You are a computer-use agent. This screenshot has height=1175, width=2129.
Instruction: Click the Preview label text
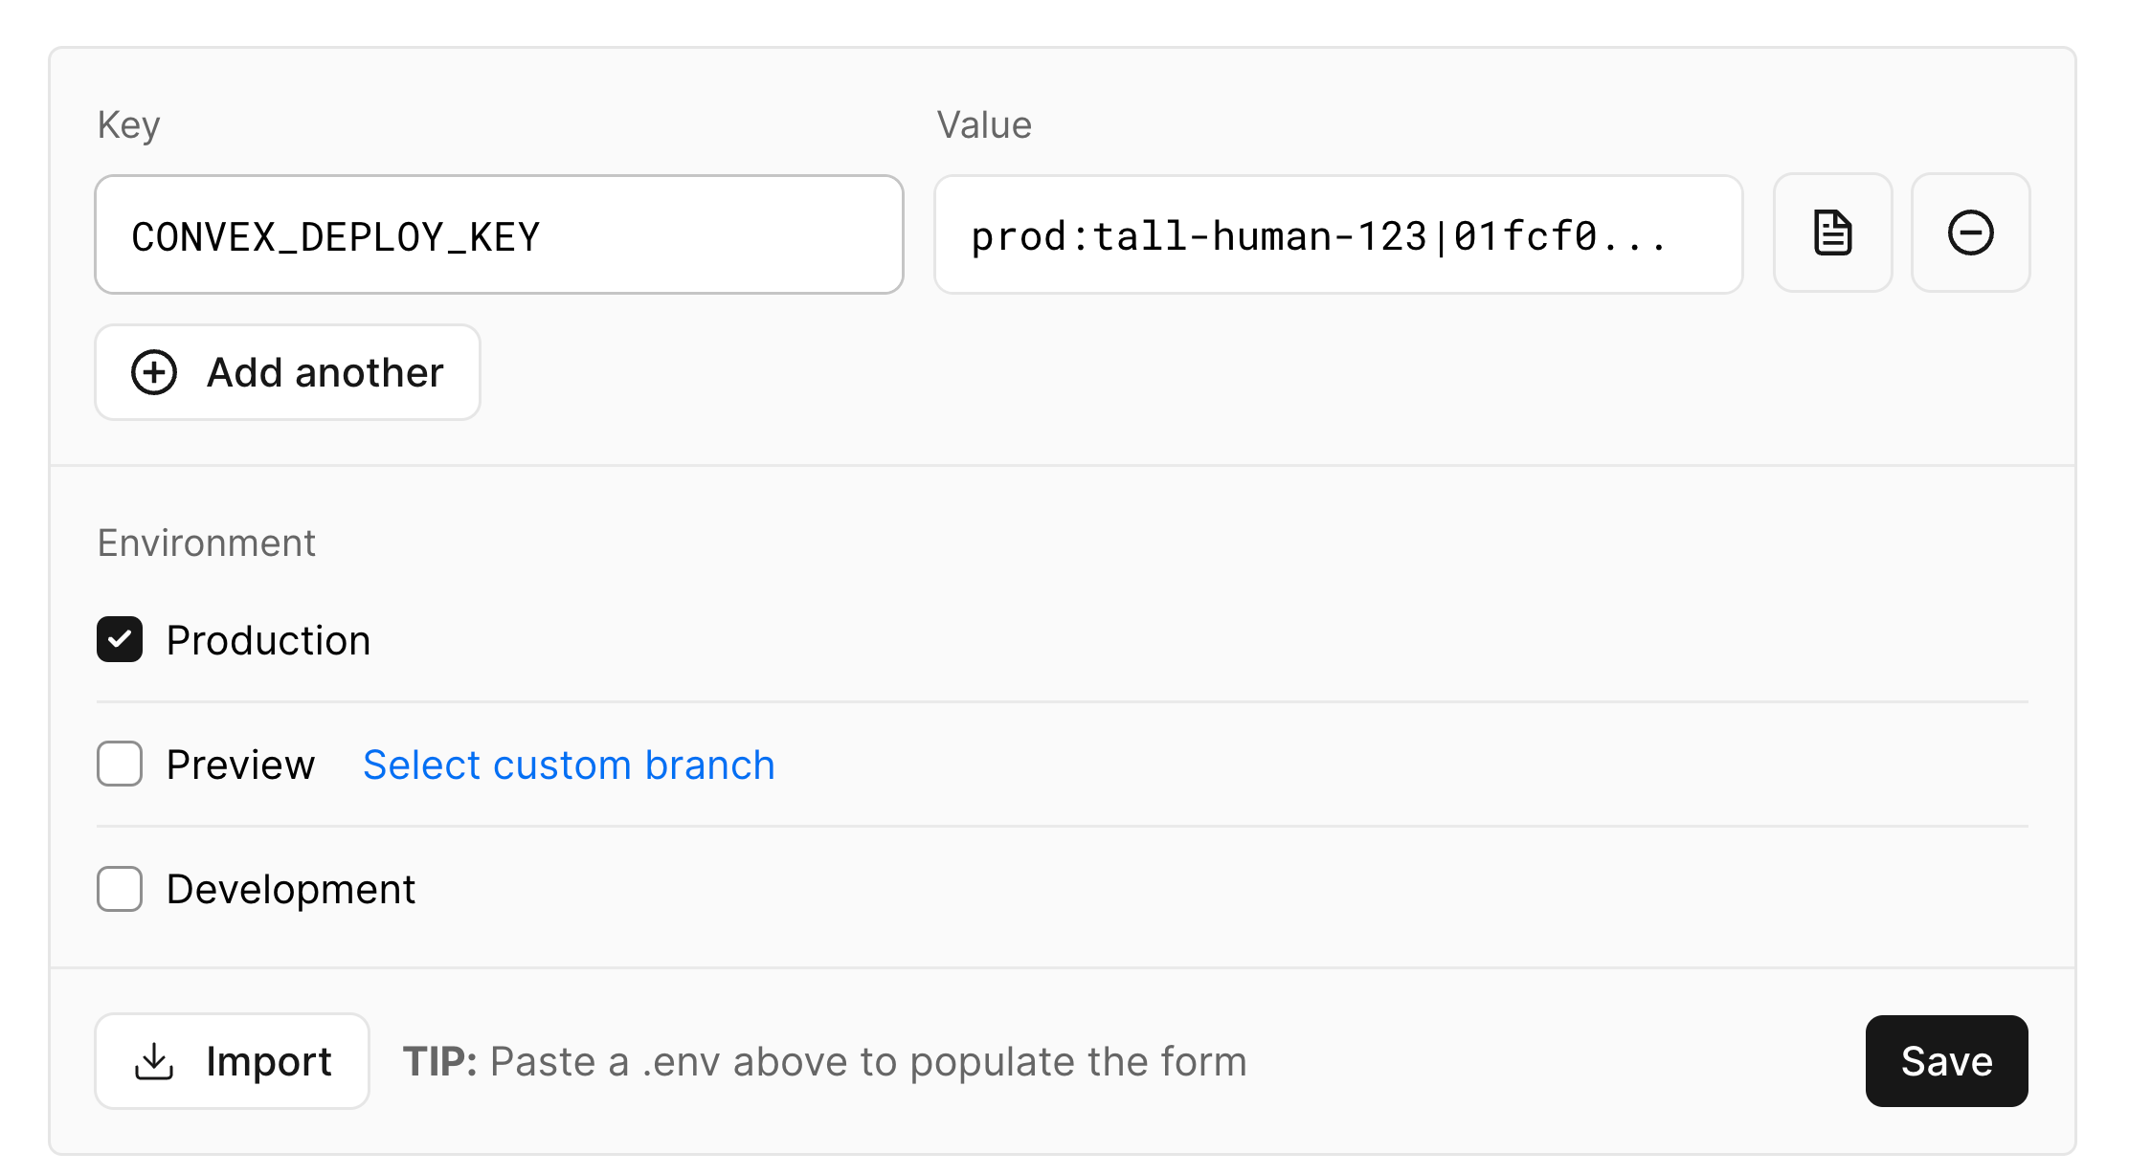(x=240, y=765)
